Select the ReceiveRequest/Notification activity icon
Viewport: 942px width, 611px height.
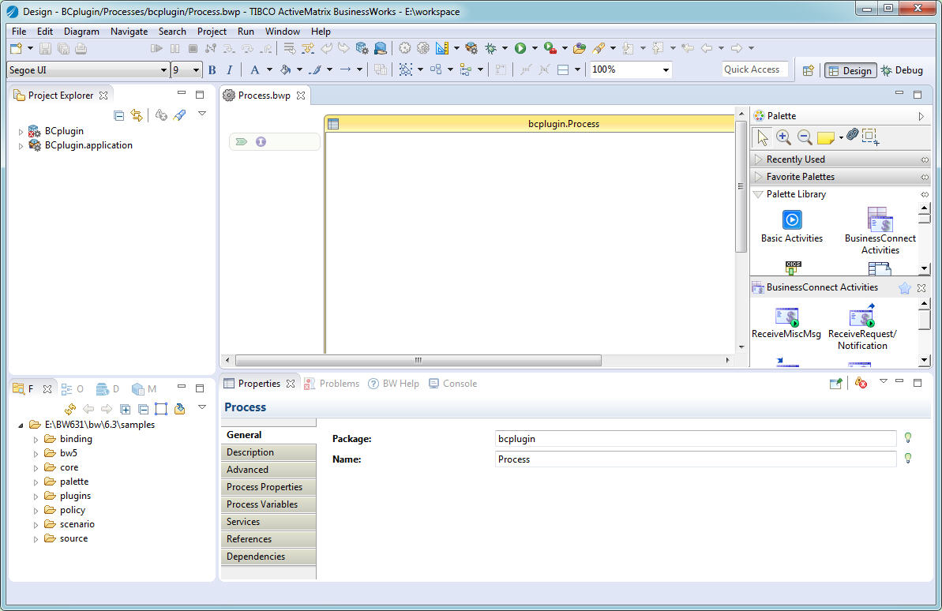(x=861, y=317)
